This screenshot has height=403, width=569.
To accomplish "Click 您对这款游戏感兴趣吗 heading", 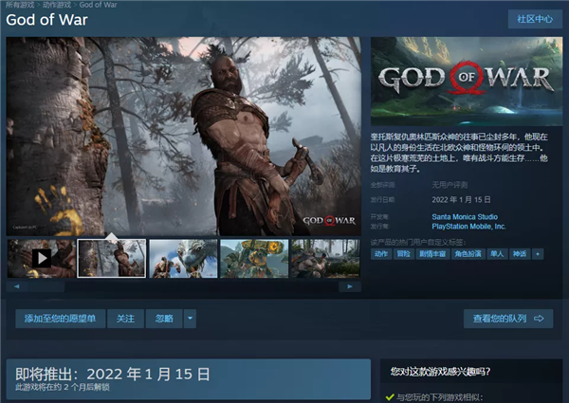I will (x=440, y=371).
